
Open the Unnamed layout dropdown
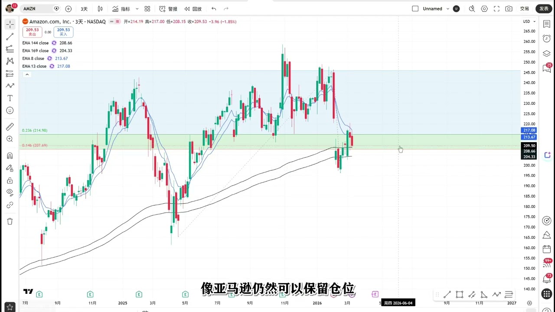435,9
